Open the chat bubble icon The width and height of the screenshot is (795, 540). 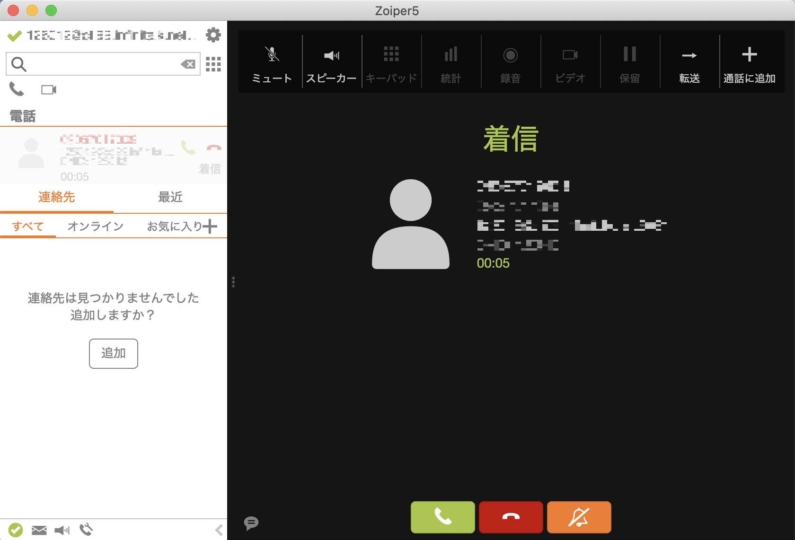coord(251,523)
